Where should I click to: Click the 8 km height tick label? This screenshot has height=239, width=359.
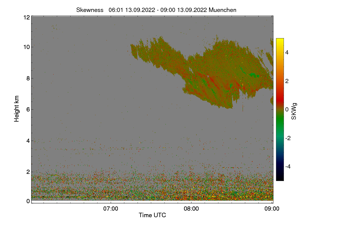(x=28, y=78)
